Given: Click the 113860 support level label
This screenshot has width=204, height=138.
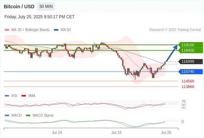Looking at the screenshot, I should 188,87.
